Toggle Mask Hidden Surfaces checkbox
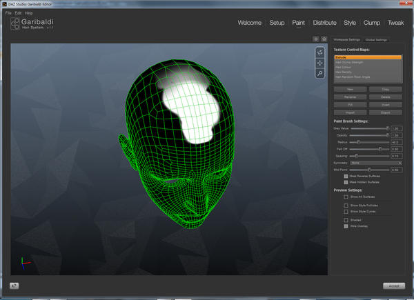Screen dimensions: 414x300 click(346, 182)
